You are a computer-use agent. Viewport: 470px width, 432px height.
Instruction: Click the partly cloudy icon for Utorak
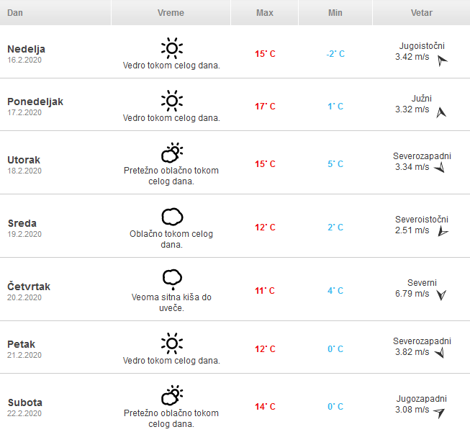(x=171, y=153)
